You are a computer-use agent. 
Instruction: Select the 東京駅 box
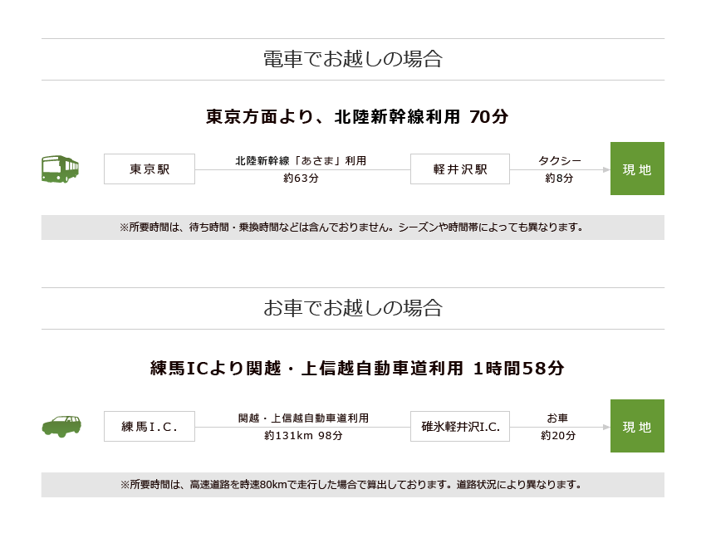[x=150, y=169]
